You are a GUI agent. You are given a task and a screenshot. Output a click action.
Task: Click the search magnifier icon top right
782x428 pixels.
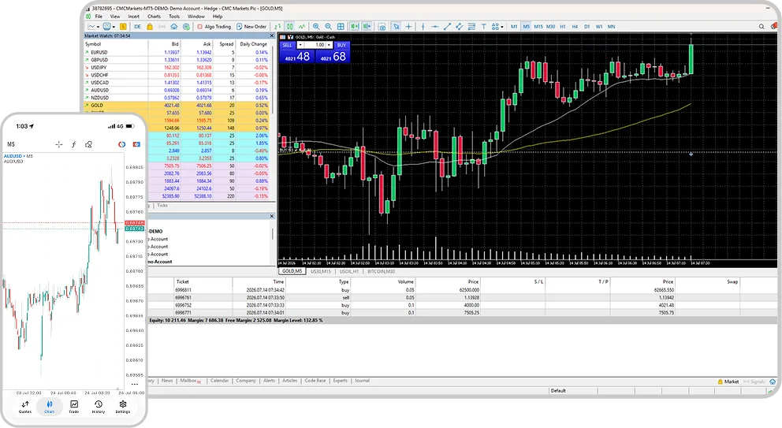click(762, 27)
